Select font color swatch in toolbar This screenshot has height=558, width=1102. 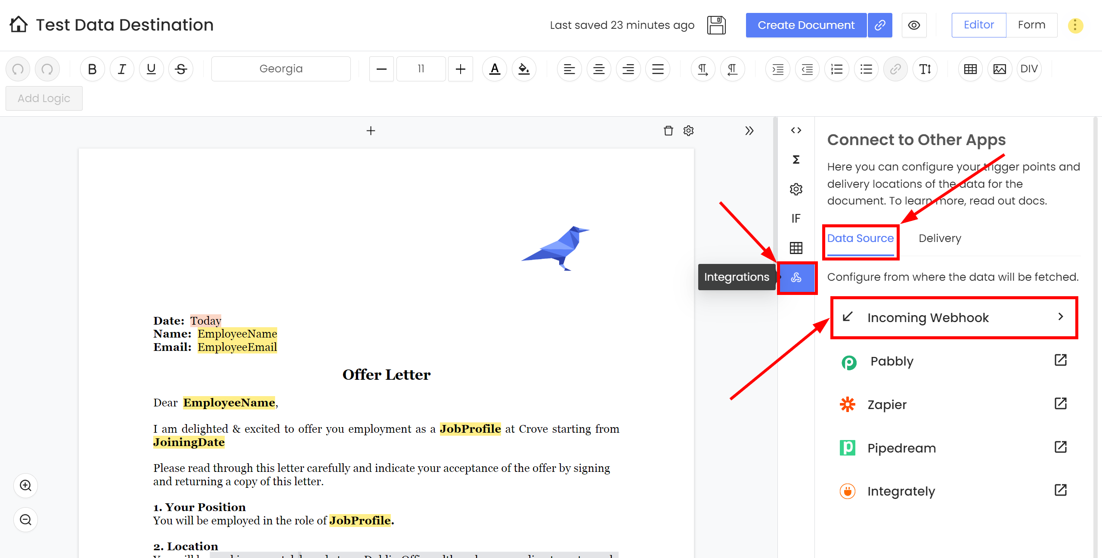pos(495,69)
